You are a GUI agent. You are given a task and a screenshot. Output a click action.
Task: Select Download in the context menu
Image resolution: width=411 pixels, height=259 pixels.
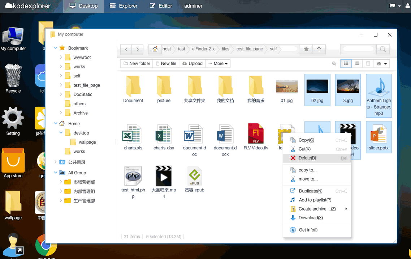[x=310, y=218]
